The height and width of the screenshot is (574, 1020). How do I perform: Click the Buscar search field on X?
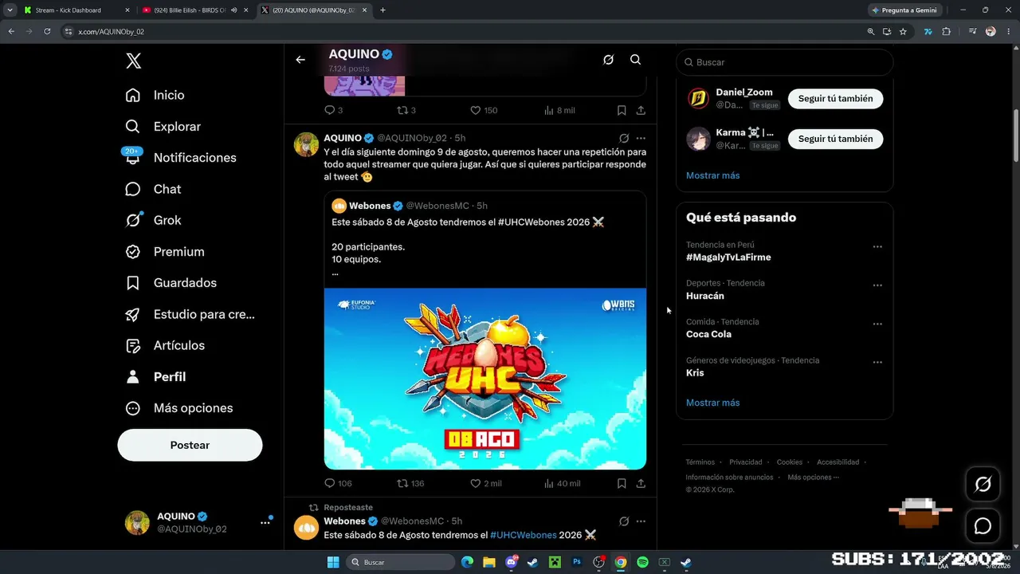(785, 62)
